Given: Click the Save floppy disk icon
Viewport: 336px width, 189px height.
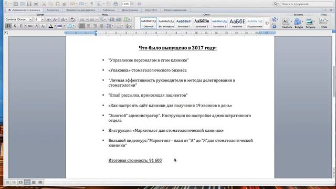Looking at the screenshot, I should click(29, 4).
